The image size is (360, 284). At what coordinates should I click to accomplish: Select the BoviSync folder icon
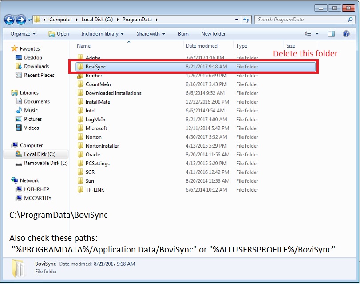click(x=80, y=67)
